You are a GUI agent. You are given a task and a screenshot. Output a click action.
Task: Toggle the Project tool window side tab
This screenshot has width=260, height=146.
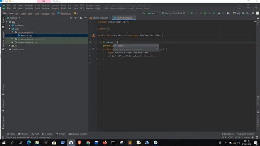pyautogui.click(x=3, y=22)
